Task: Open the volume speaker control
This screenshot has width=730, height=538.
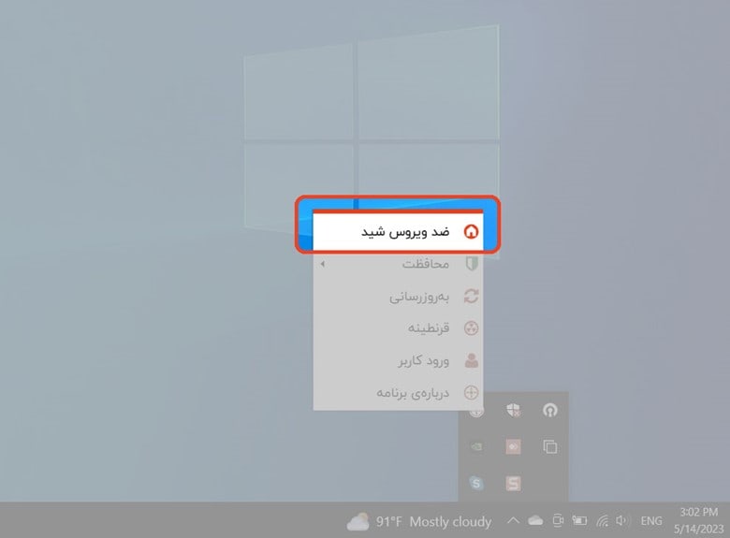Action: point(622,520)
